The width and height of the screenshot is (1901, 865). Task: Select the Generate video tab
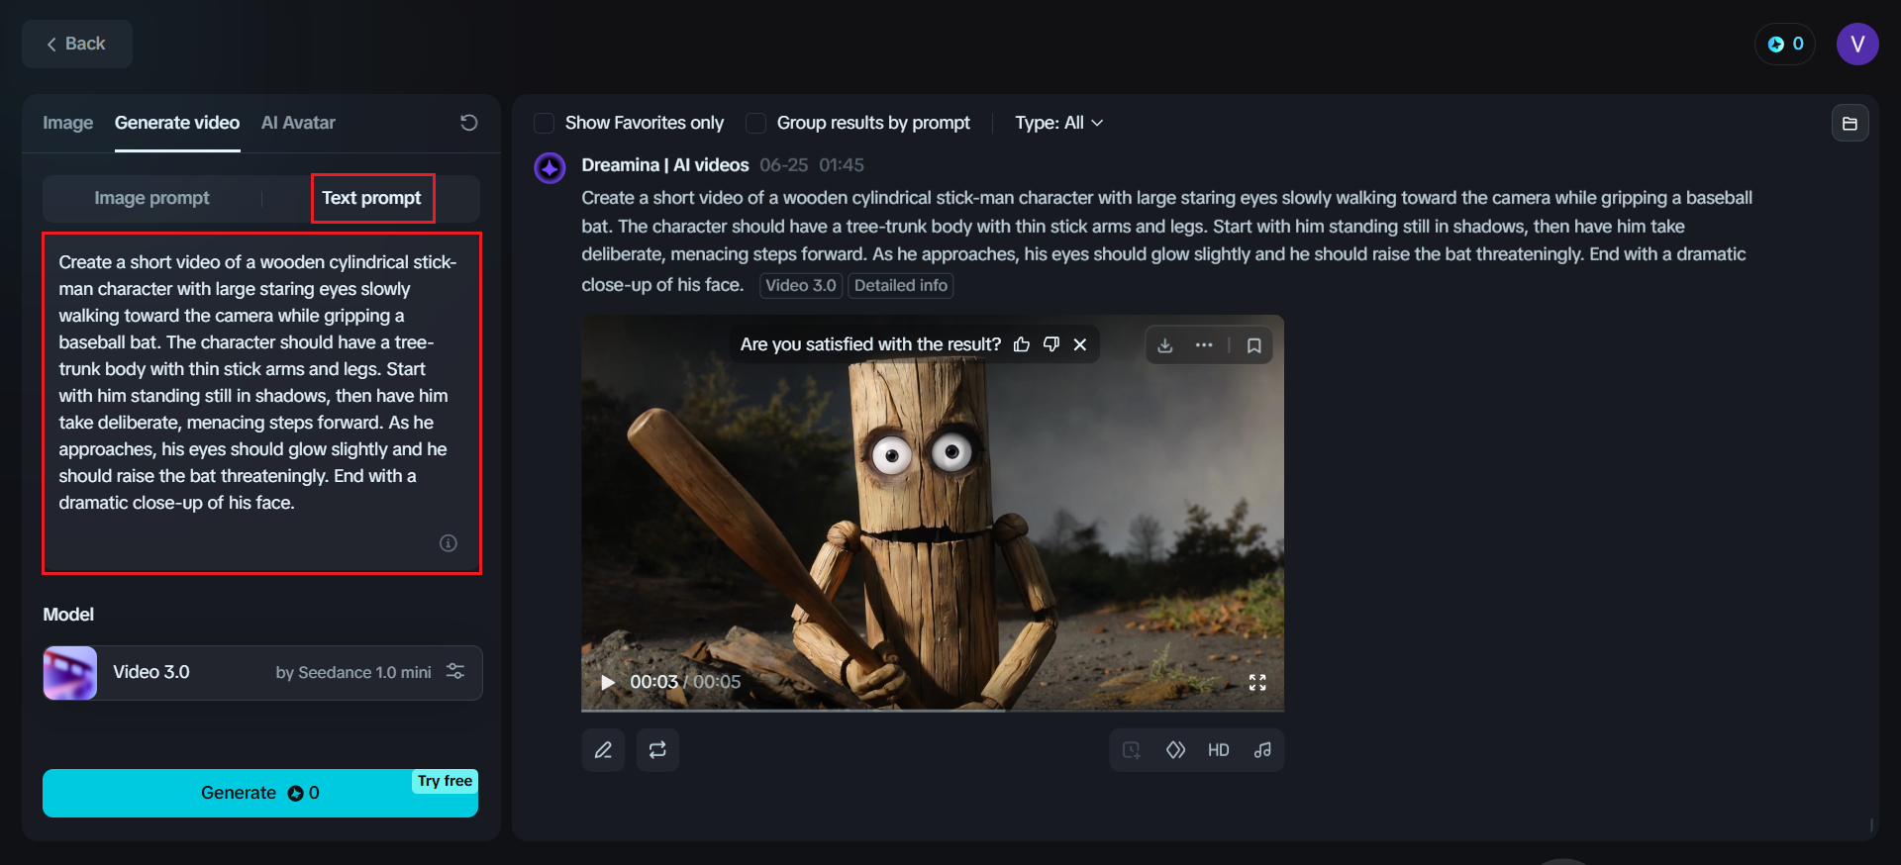click(x=177, y=123)
